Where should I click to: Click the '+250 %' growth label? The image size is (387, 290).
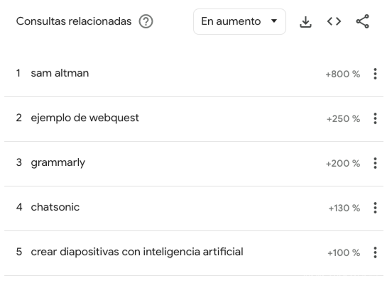[x=343, y=118]
